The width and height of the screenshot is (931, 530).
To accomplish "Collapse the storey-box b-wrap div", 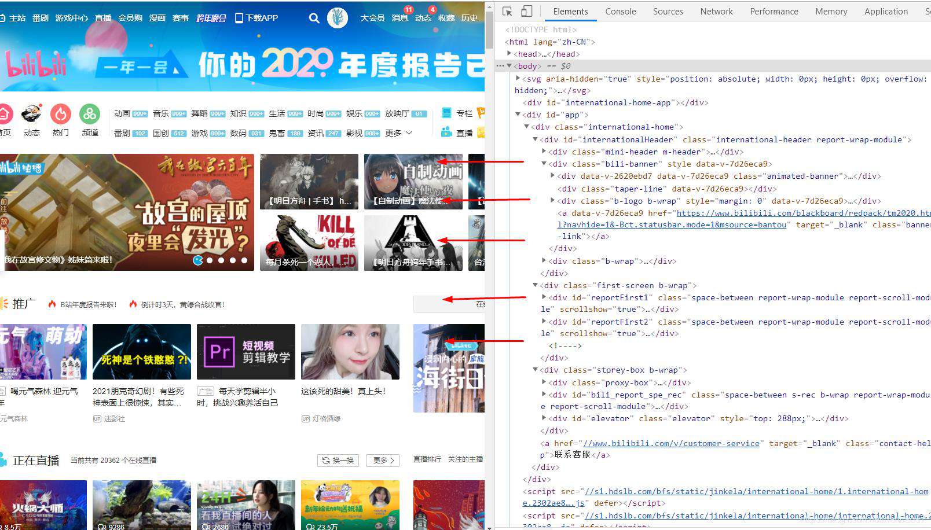I will click(x=535, y=369).
